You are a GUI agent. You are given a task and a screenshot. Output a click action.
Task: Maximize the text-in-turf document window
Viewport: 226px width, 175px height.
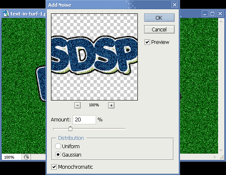pos(213,14)
